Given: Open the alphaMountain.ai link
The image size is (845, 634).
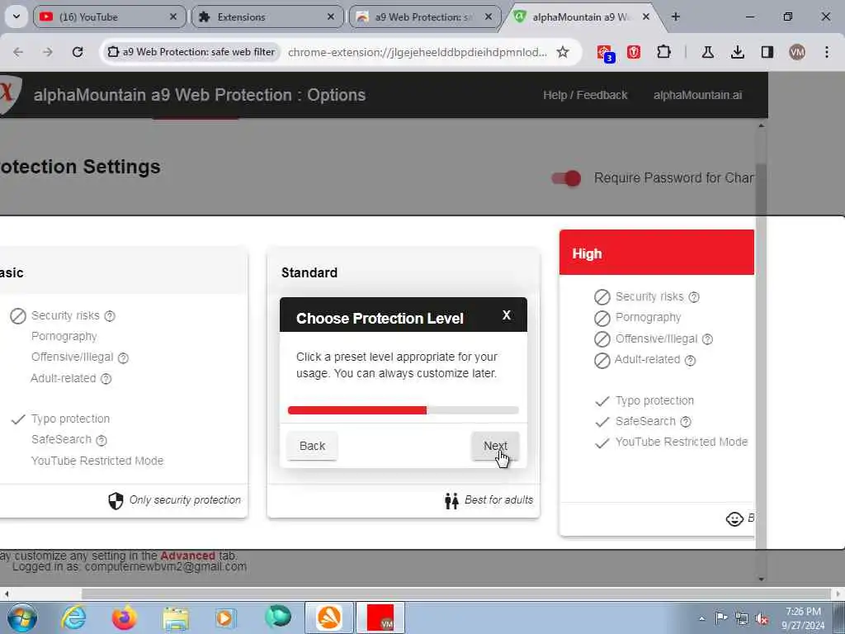Looking at the screenshot, I should (x=697, y=96).
